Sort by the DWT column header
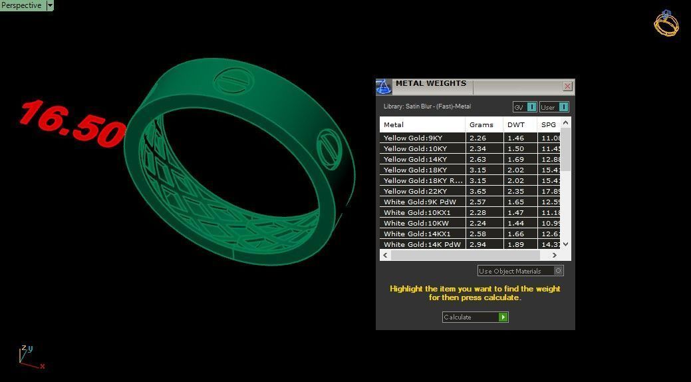This screenshot has height=382, width=691. (520, 124)
